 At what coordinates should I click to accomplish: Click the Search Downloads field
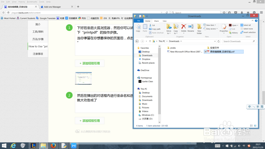click(239, 41)
